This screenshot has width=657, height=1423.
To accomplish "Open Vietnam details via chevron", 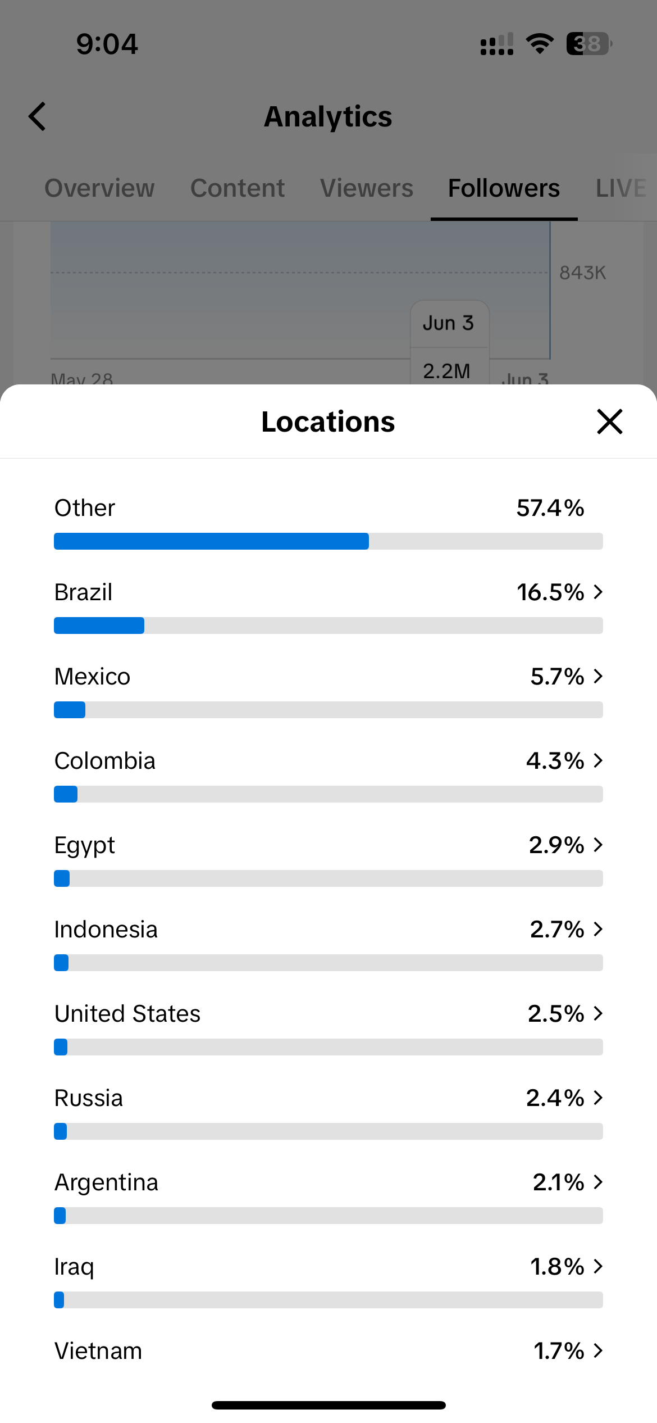I will pos(598,1351).
